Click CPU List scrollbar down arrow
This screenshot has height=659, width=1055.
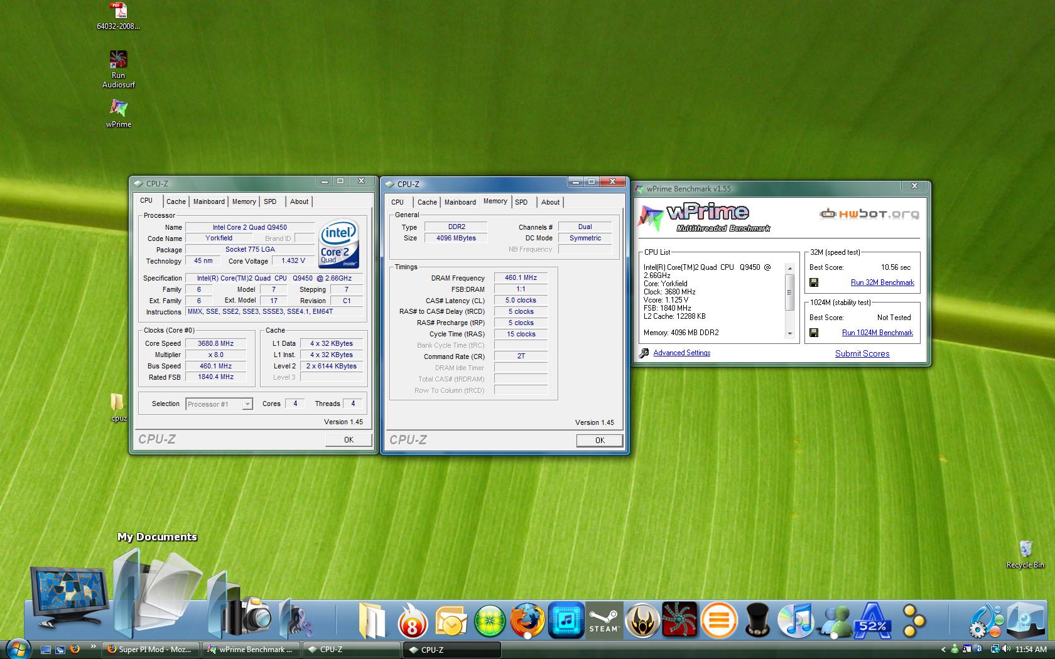[789, 334]
